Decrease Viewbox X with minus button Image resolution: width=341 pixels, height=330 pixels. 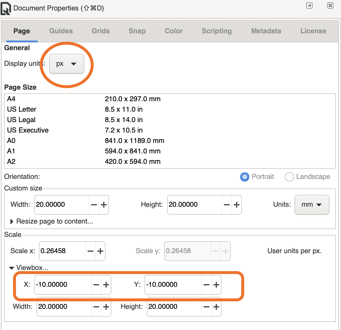click(x=96, y=285)
